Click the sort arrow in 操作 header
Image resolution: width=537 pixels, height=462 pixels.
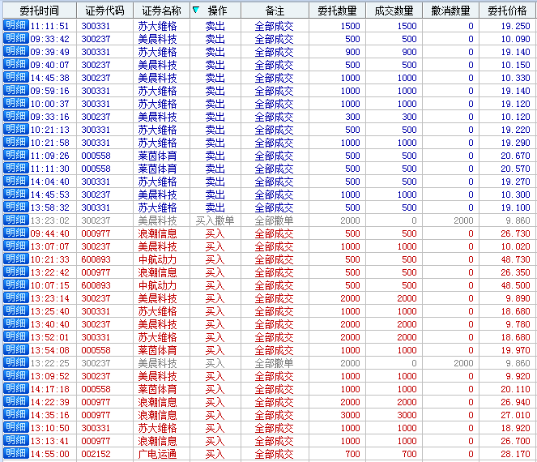[x=196, y=10]
